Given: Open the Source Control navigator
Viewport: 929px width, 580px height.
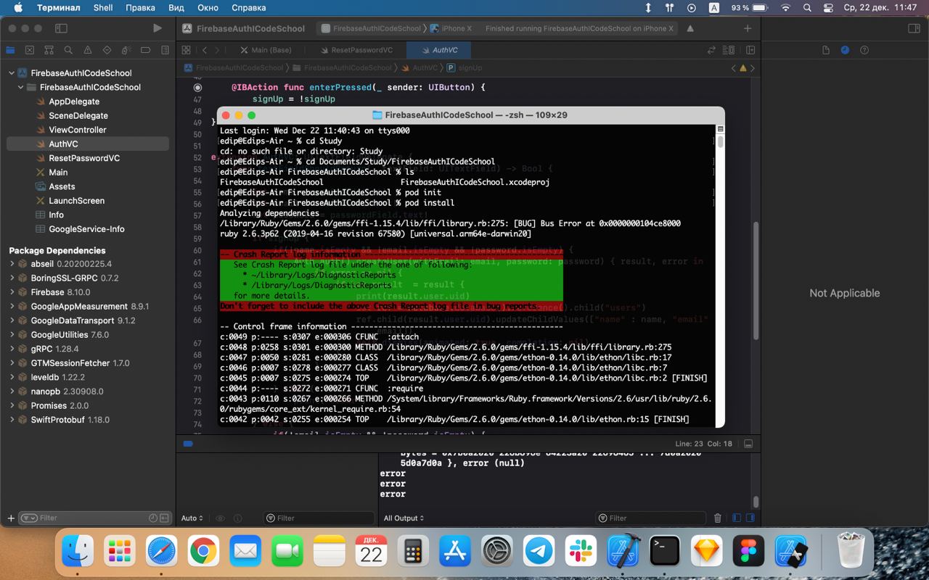Looking at the screenshot, I should tap(30, 50).
